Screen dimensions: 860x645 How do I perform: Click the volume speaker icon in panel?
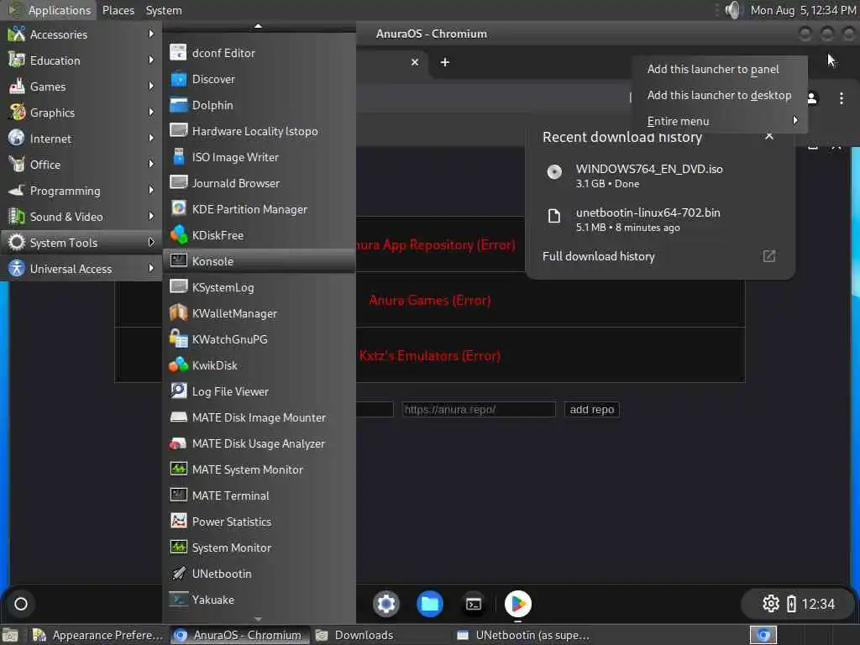(x=732, y=10)
